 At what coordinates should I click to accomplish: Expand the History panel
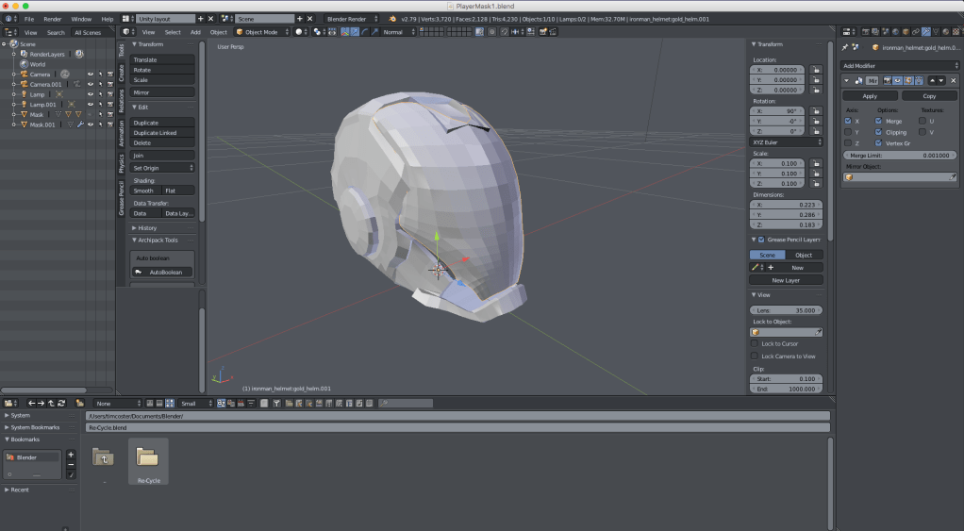[x=146, y=227]
